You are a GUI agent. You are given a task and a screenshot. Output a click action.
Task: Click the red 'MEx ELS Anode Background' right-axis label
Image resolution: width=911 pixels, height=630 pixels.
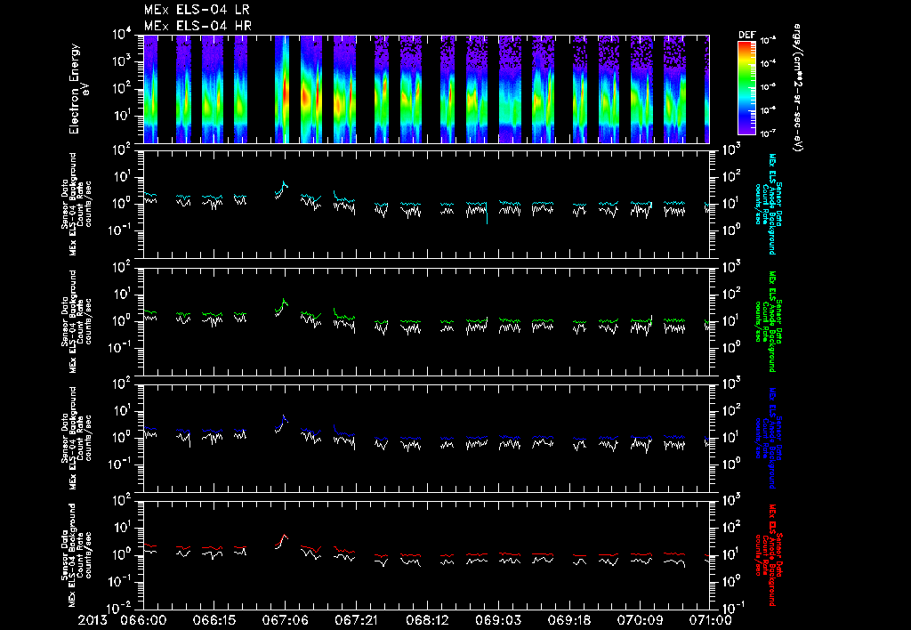tap(772, 555)
